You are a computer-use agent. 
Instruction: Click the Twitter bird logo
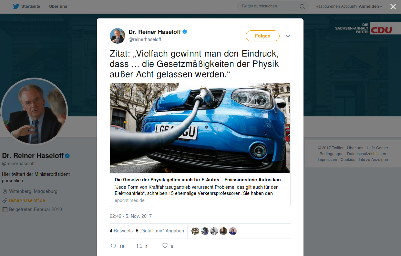point(16,6)
